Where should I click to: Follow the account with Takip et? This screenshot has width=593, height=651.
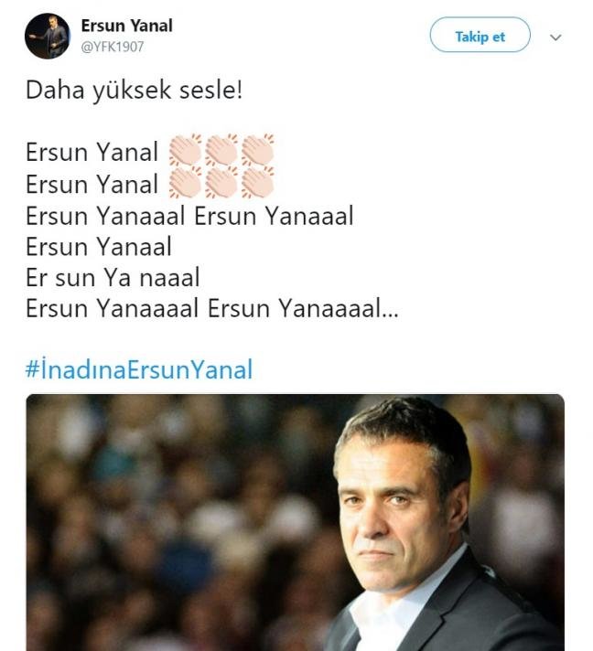tap(480, 35)
